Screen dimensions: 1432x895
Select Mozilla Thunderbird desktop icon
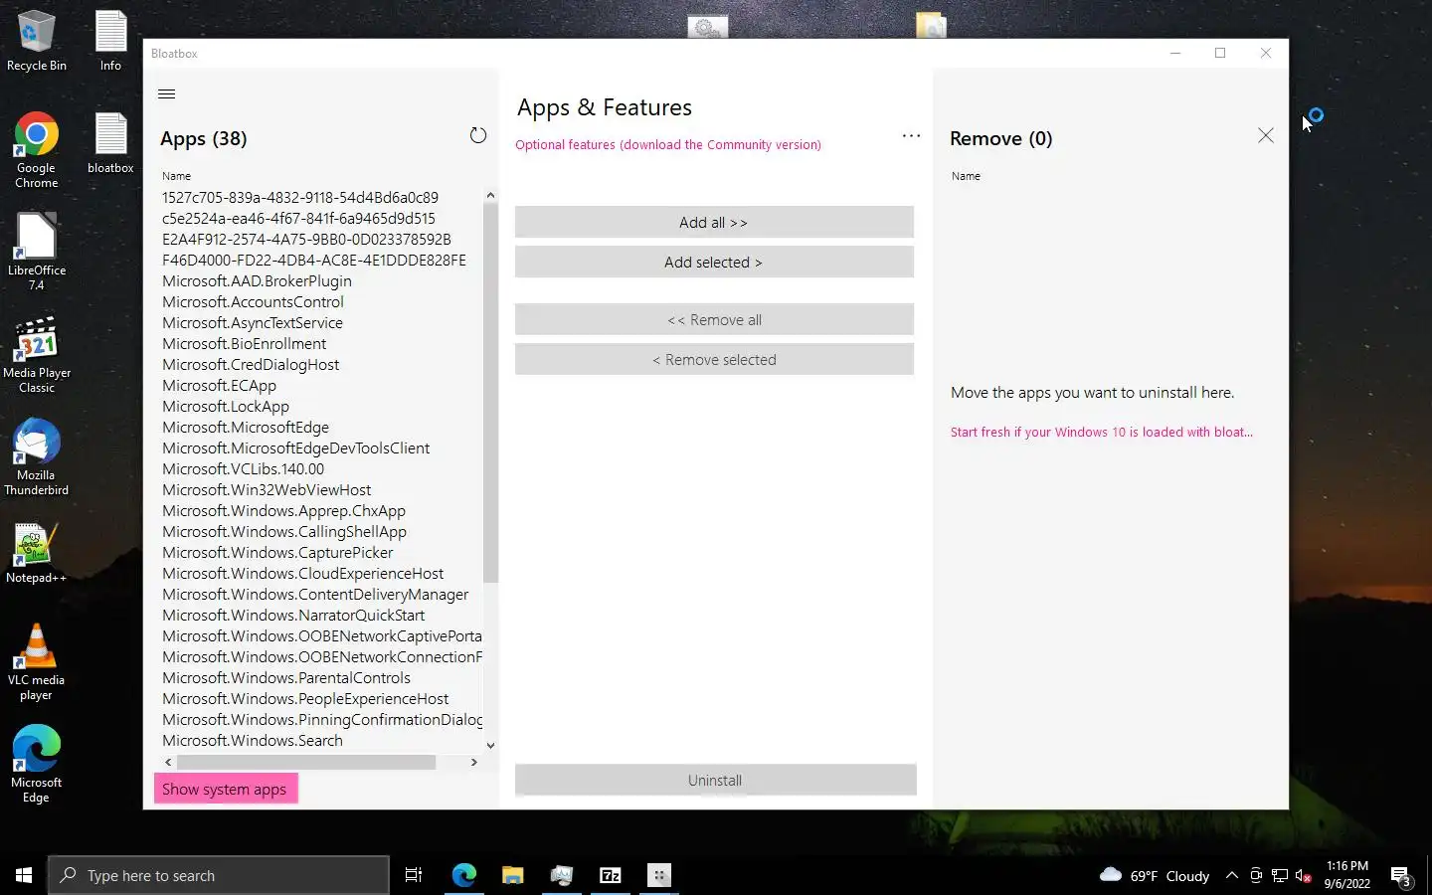[x=36, y=457]
